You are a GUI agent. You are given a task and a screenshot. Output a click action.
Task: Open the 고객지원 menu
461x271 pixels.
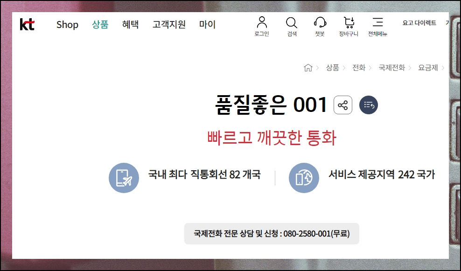[x=169, y=24]
